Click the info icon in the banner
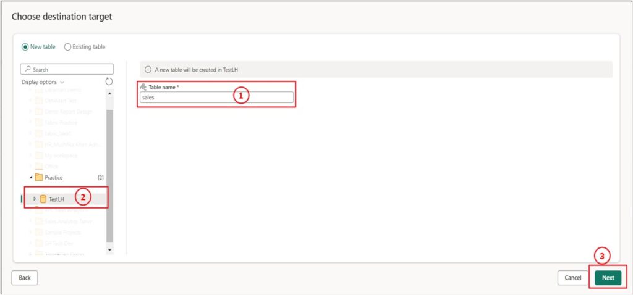This screenshot has height=295, width=633. click(x=148, y=70)
